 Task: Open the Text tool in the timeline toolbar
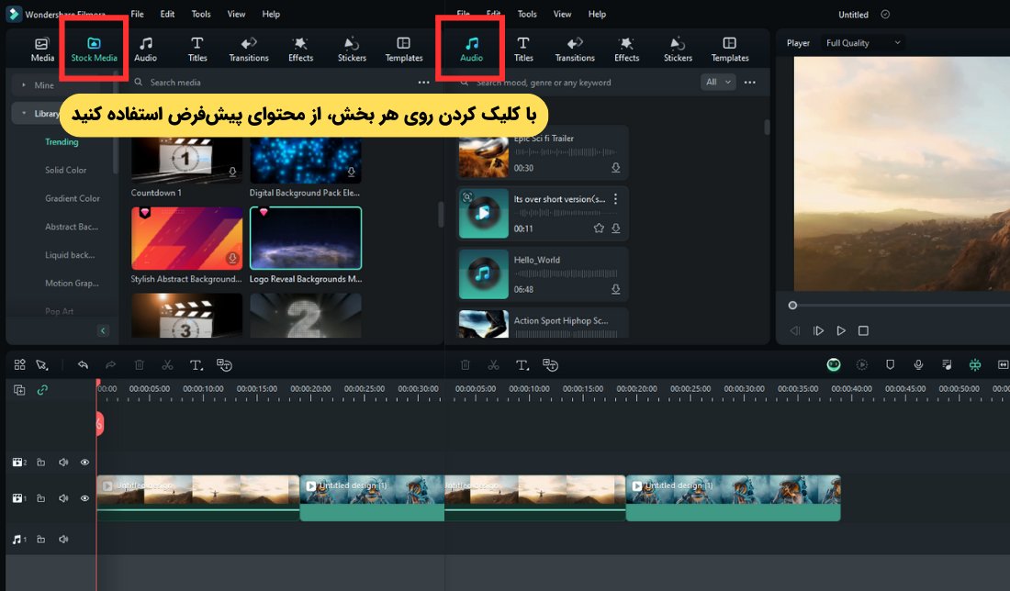pyautogui.click(x=196, y=364)
